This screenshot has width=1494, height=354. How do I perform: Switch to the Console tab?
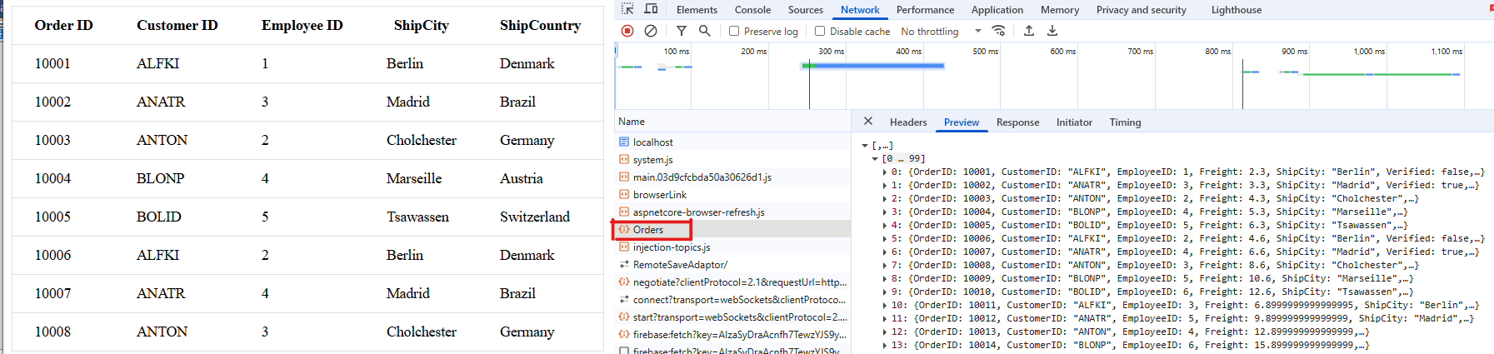(x=752, y=10)
